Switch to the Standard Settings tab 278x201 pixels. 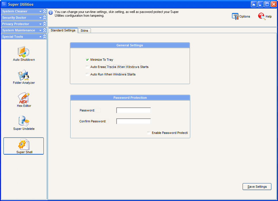[63, 30]
